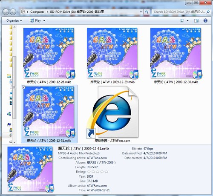Image resolution: width=213 pixels, height=196 pixels.
Task: Open Help with the question mark icon
Action: (x=205, y=21)
